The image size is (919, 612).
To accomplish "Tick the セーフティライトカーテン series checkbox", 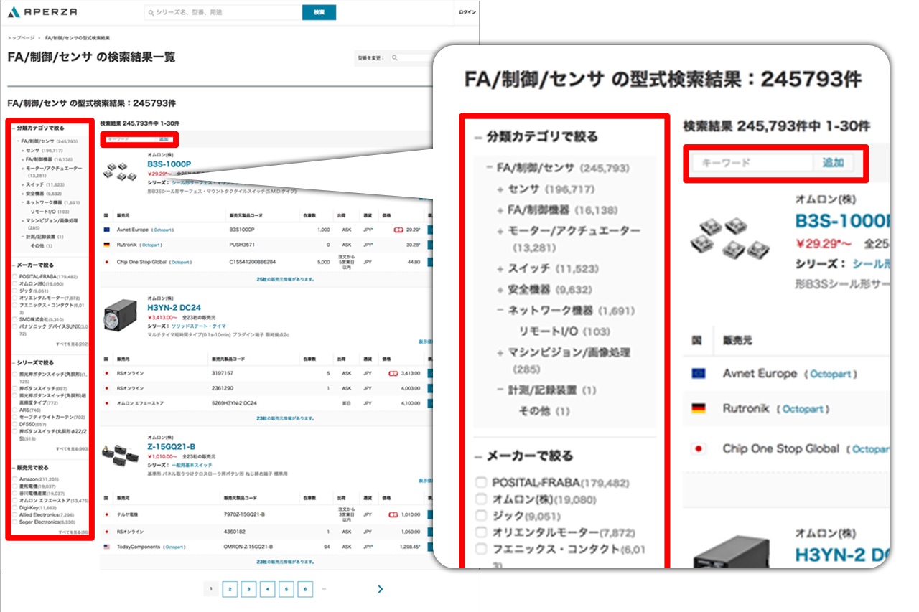I will point(16,417).
